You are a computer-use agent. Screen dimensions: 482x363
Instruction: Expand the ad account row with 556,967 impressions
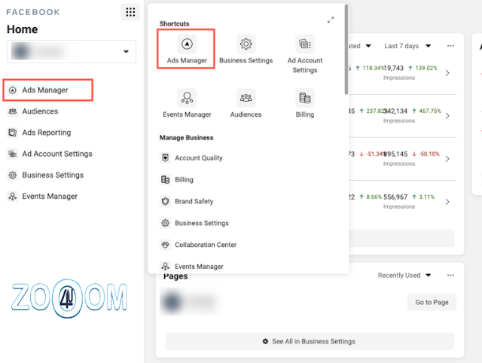(x=447, y=202)
